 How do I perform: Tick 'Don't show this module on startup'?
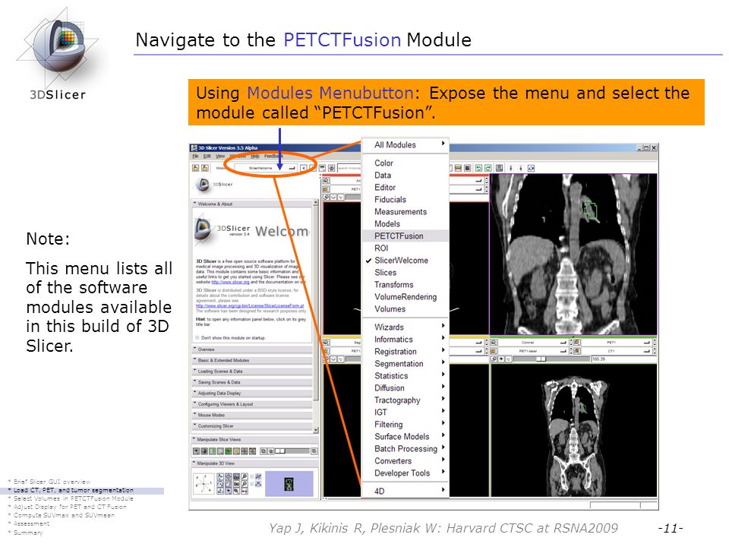click(197, 337)
